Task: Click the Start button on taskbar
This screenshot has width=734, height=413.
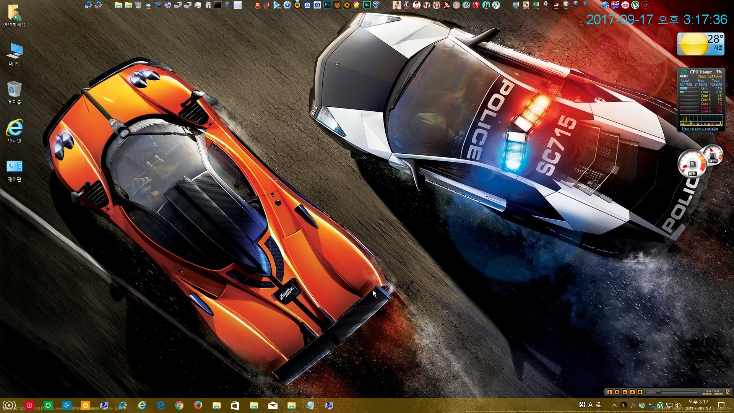Action: point(9,405)
